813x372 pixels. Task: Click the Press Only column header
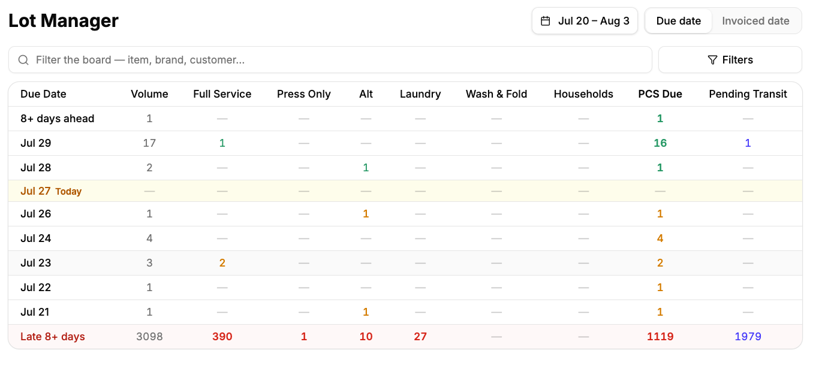coord(304,94)
